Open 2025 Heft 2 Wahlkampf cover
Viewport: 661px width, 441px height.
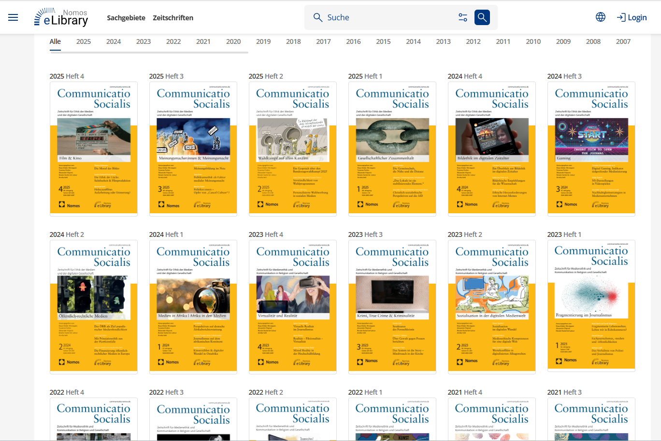coord(293,149)
